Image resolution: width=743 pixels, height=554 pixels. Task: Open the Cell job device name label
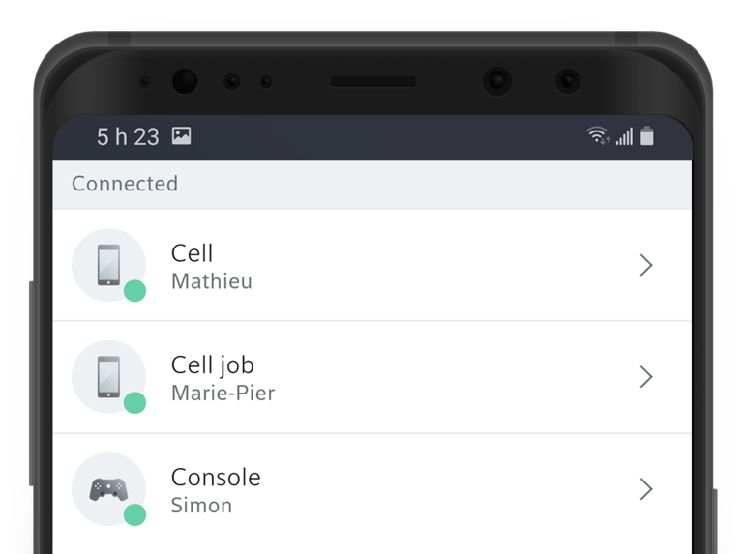point(212,365)
